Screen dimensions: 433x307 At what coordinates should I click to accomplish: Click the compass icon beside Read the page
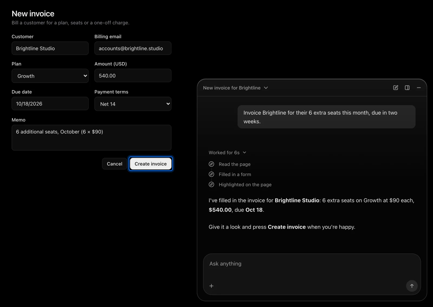coord(211,164)
